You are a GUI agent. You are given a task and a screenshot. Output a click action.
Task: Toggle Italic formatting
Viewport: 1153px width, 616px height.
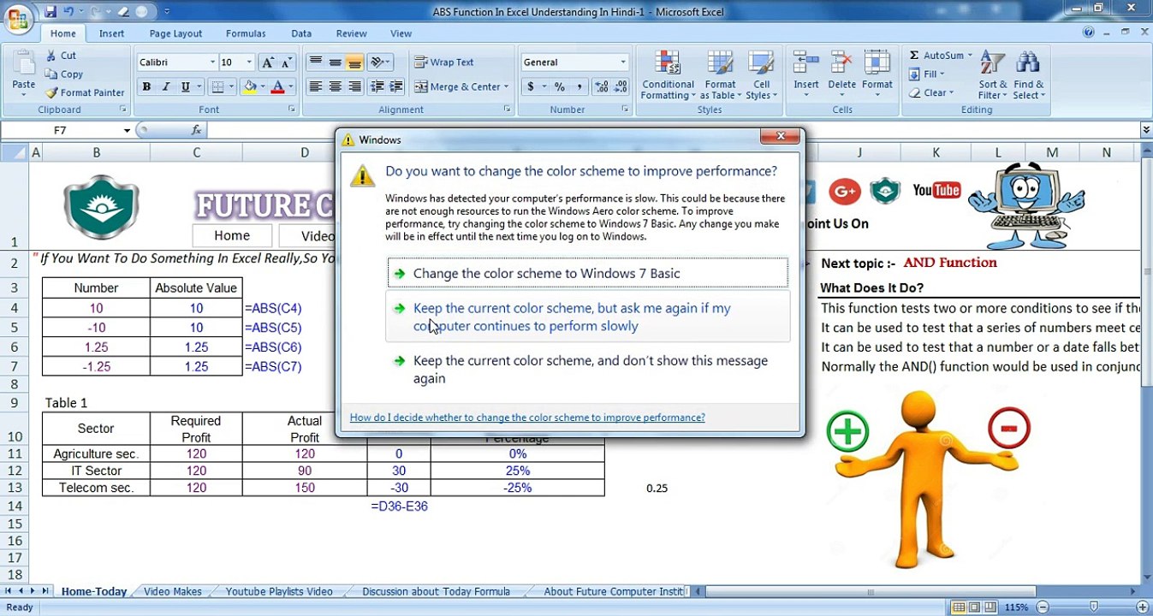(165, 87)
